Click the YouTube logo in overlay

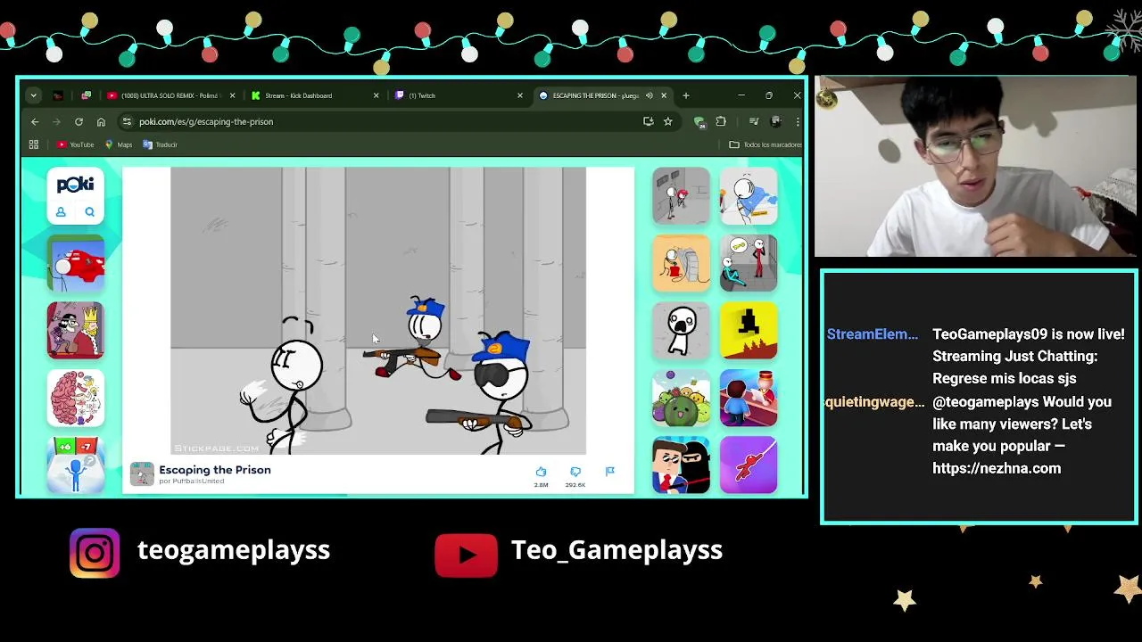pyautogui.click(x=466, y=556)
